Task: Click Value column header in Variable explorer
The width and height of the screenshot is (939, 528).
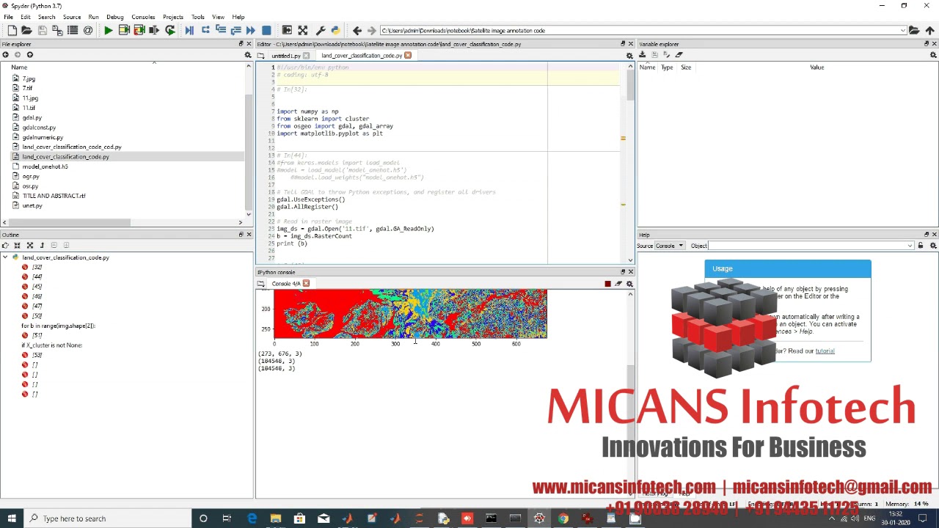Action: (816, 67)
